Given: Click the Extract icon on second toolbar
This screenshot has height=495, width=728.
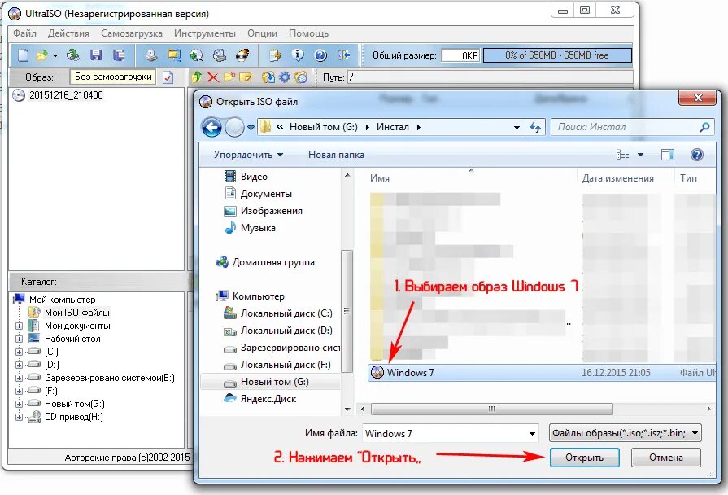Looking at the screenshot, I should click(268, 77).
